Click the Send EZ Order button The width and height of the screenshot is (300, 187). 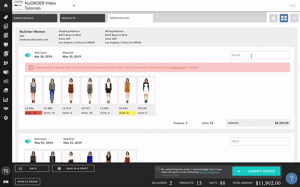[27, 182]
